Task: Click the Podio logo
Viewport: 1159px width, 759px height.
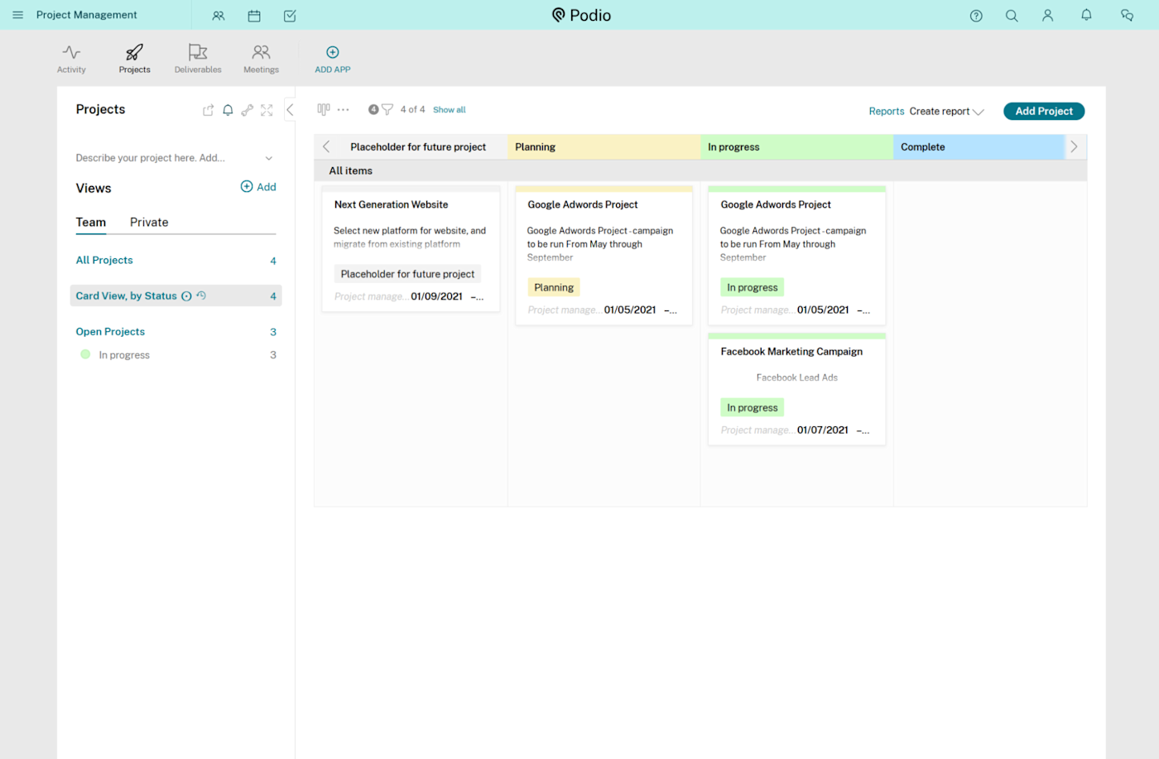Action: pos(581,15)
